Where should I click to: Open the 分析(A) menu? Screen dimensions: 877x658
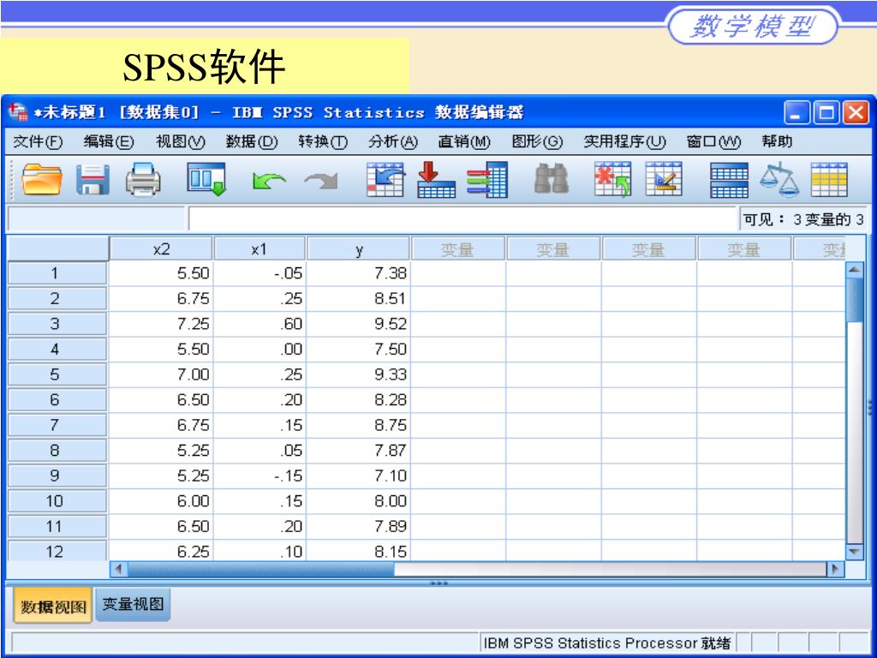[393, 141]
